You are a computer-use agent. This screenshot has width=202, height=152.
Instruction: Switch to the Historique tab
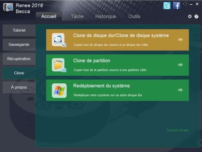point(106,16)
